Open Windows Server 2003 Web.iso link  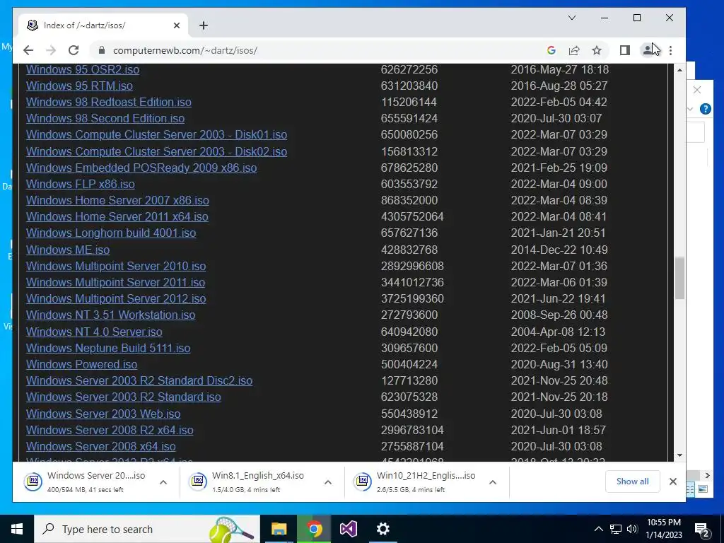coord(103,414)
